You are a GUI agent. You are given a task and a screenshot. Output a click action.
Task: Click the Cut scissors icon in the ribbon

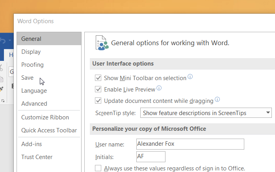(1, 68)
